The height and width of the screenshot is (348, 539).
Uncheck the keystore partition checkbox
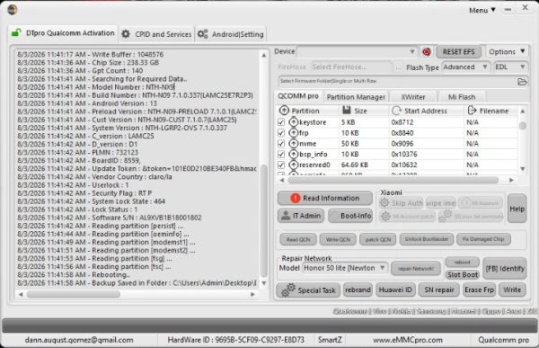pos(281,122)
